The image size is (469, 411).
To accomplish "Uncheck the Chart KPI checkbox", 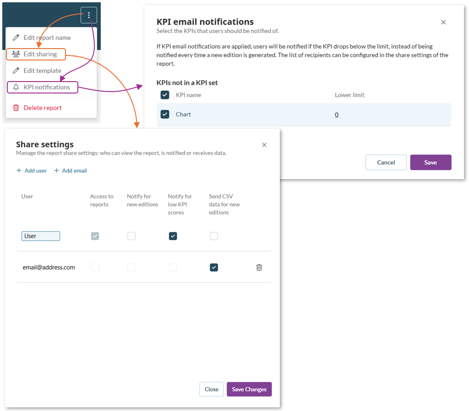I will pyautogui.click(x=165, y=114).
